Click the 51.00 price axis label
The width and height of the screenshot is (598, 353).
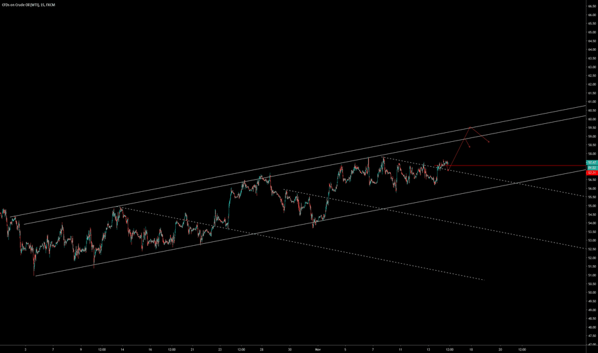point(592,275)
